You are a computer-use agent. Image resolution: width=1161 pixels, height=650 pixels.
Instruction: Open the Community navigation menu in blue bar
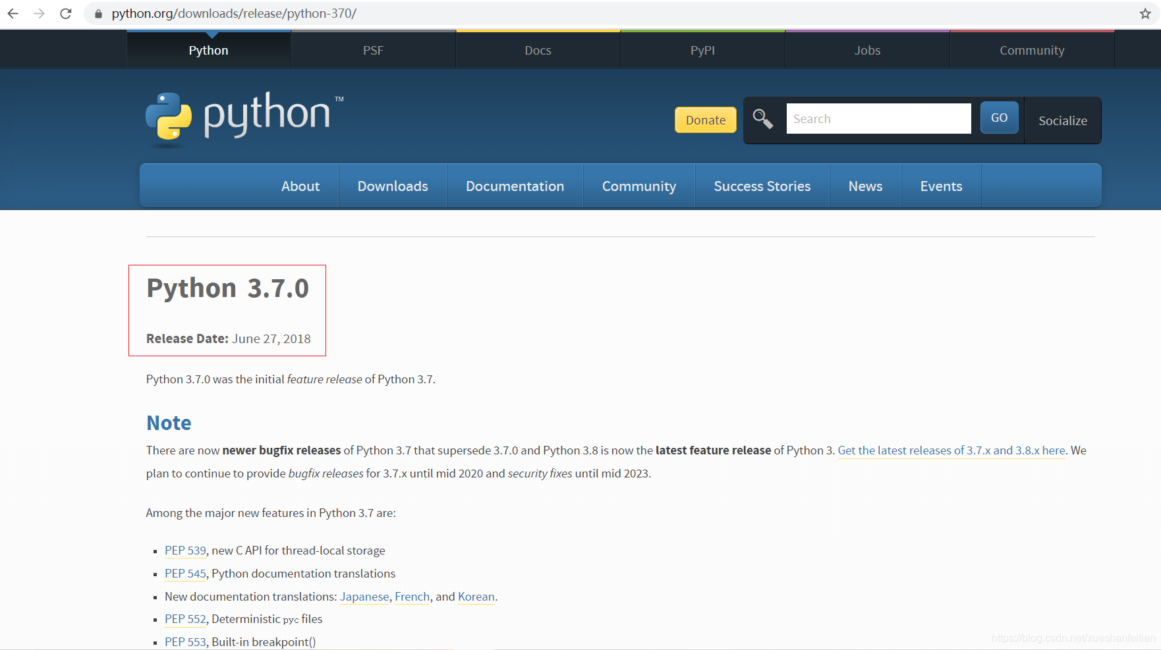[639, 186]
